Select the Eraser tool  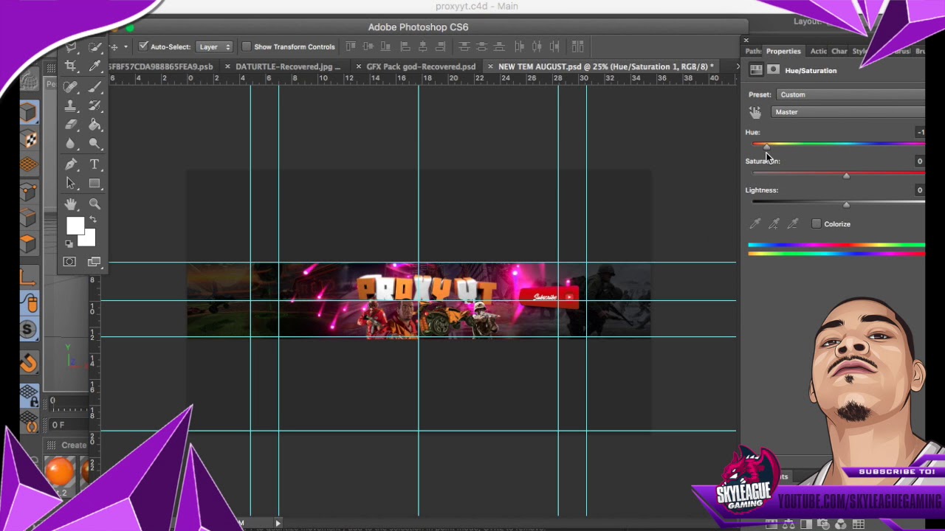(x=71, y=125)
